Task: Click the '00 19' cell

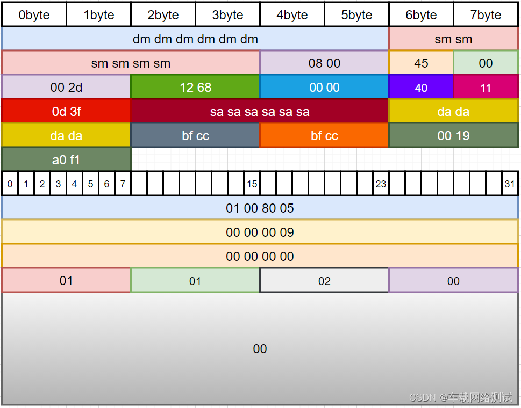Action: click(453, 135)
